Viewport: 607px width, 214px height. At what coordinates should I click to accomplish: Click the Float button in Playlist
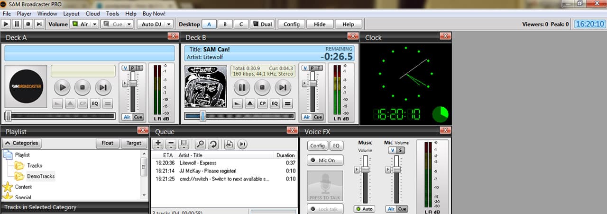point(107,143)
